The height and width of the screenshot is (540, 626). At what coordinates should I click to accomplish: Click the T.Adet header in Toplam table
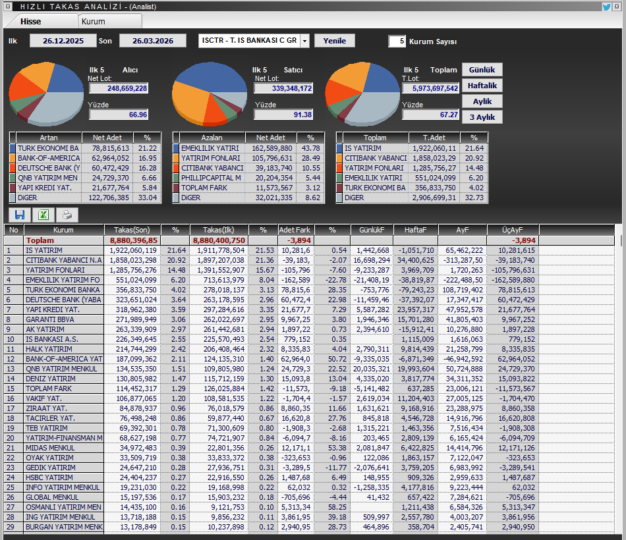(434, 138)
